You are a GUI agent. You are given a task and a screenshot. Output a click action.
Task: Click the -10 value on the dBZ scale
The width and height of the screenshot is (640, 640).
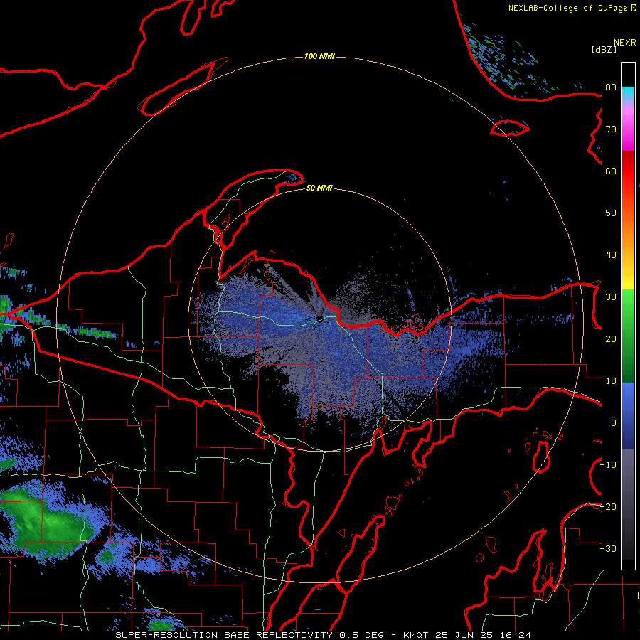608,465
